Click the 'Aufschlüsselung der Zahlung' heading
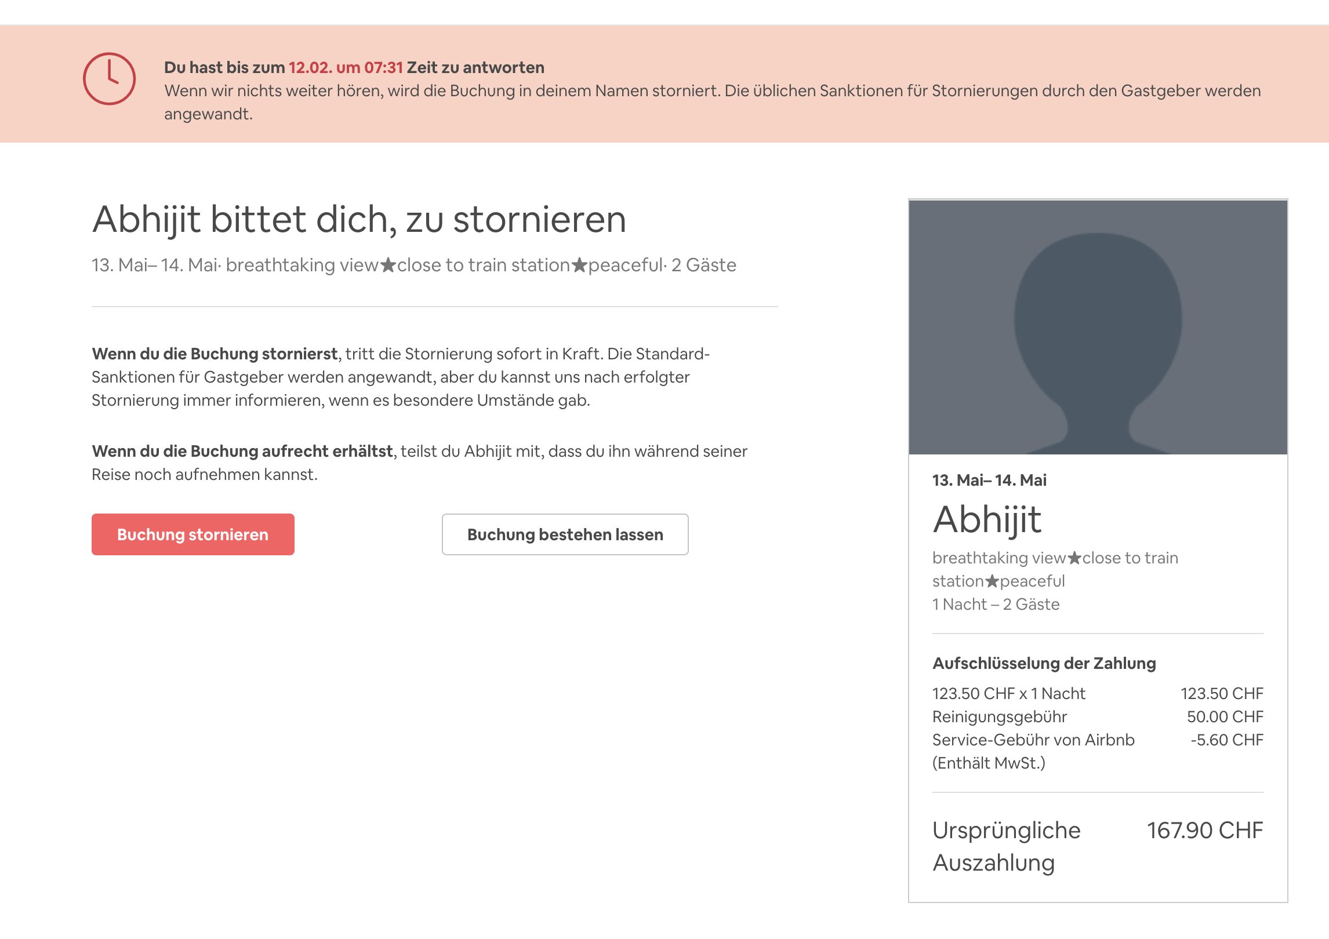 tap(1044, 664)
